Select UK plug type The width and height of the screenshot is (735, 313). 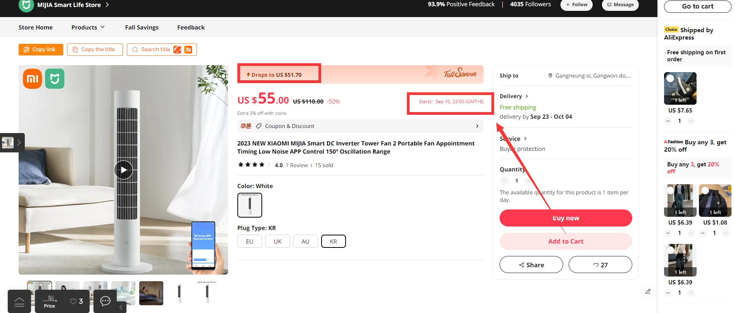pyautogui.click(x=278, y=241)
